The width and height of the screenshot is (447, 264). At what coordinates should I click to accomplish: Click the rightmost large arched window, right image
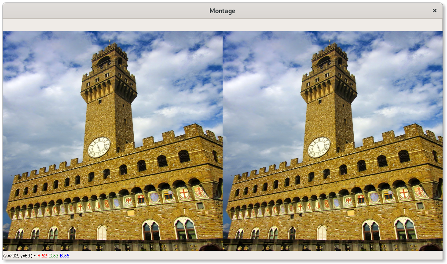[x=405, y=229]
